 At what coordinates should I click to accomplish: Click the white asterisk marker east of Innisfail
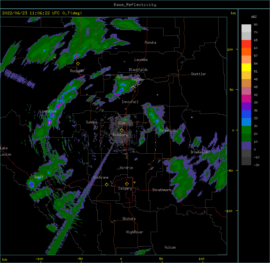(x=157, y=95)
